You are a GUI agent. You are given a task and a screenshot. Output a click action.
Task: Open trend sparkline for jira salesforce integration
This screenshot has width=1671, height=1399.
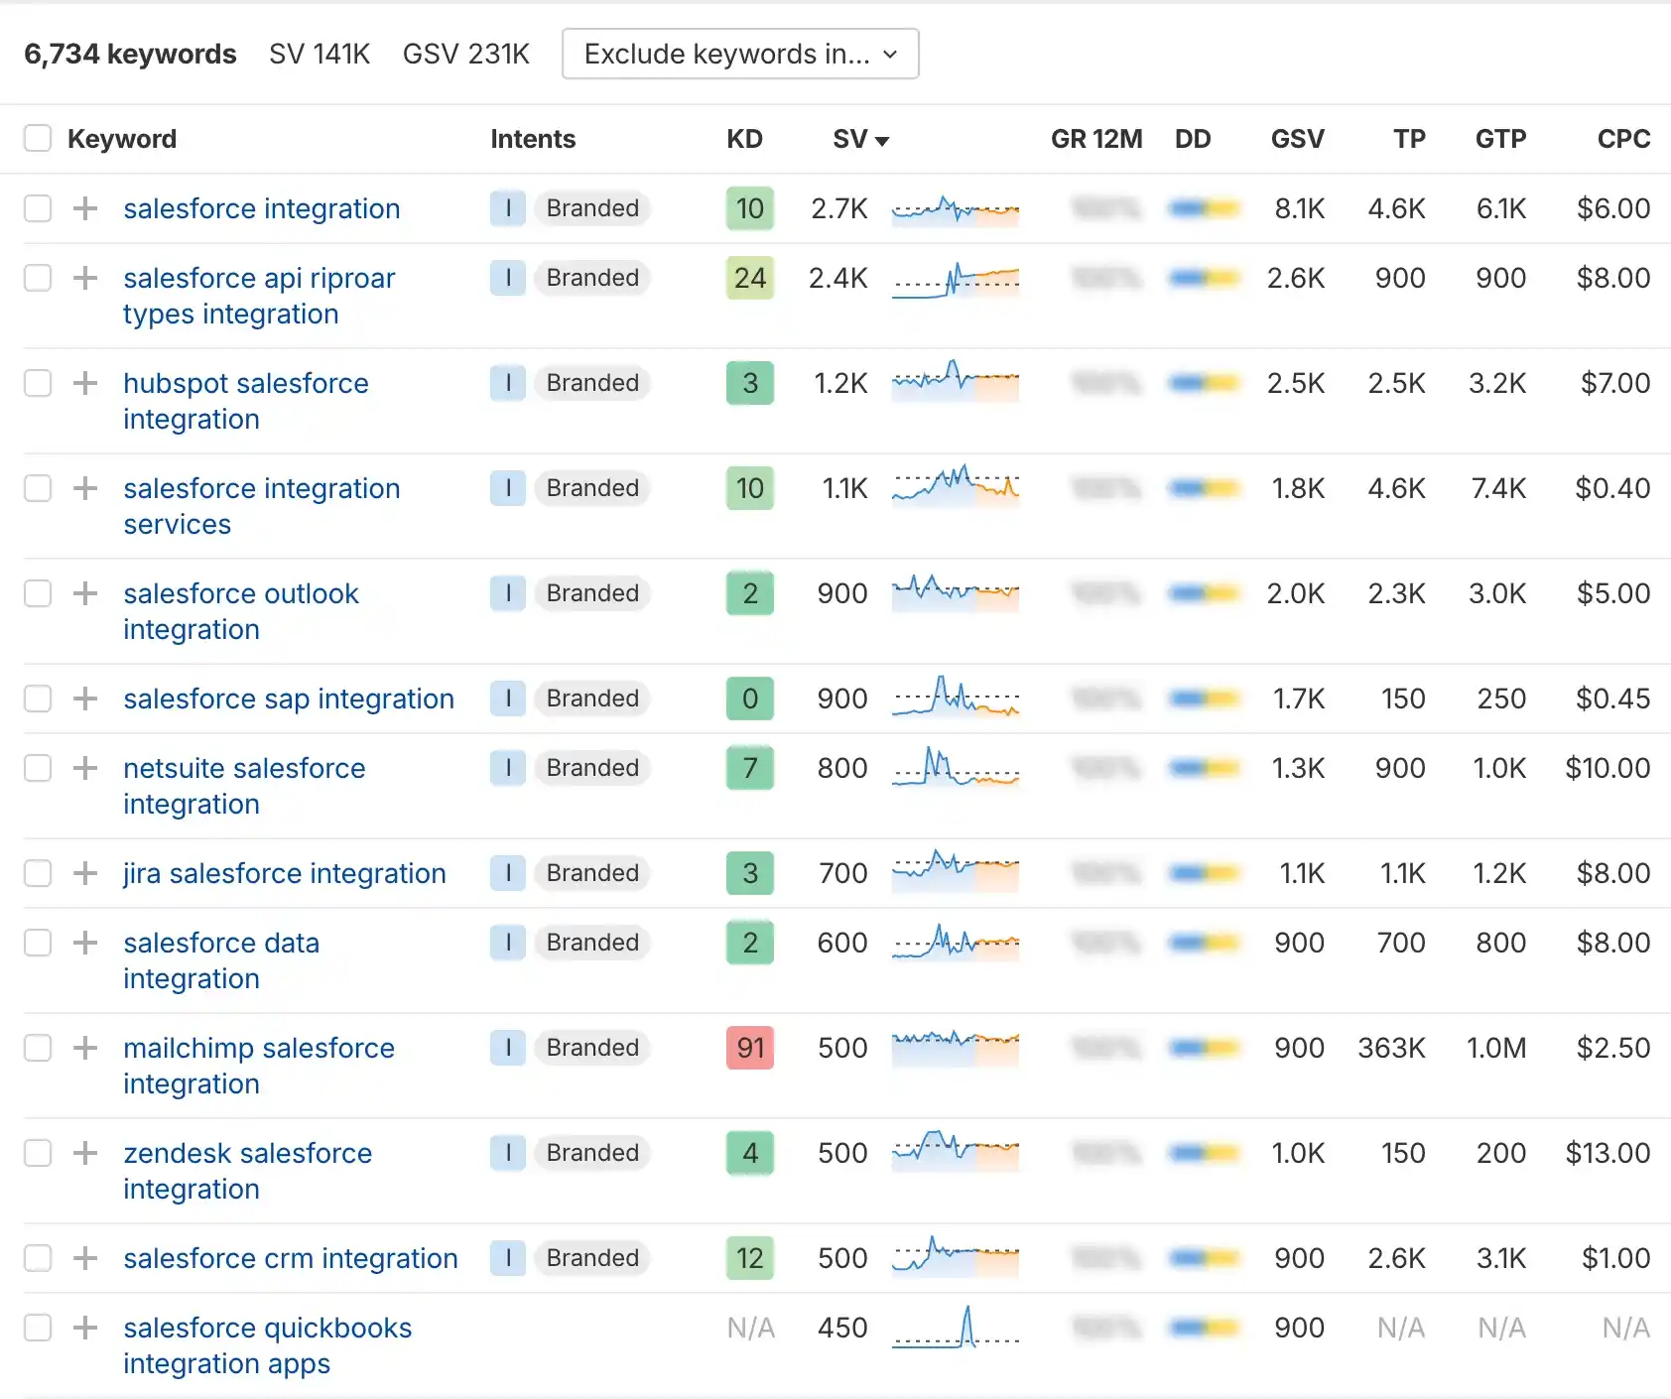pyautogui.click(x=956, y=873)
